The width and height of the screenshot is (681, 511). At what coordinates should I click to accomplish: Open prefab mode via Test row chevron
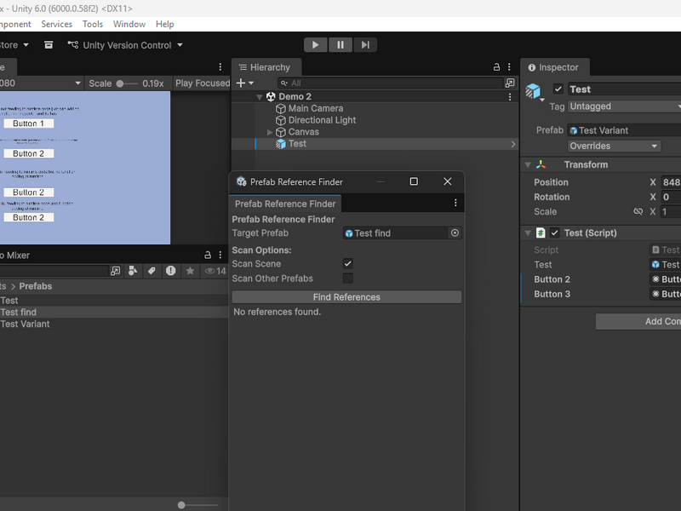pyautogui.click(x=513, y=144)
